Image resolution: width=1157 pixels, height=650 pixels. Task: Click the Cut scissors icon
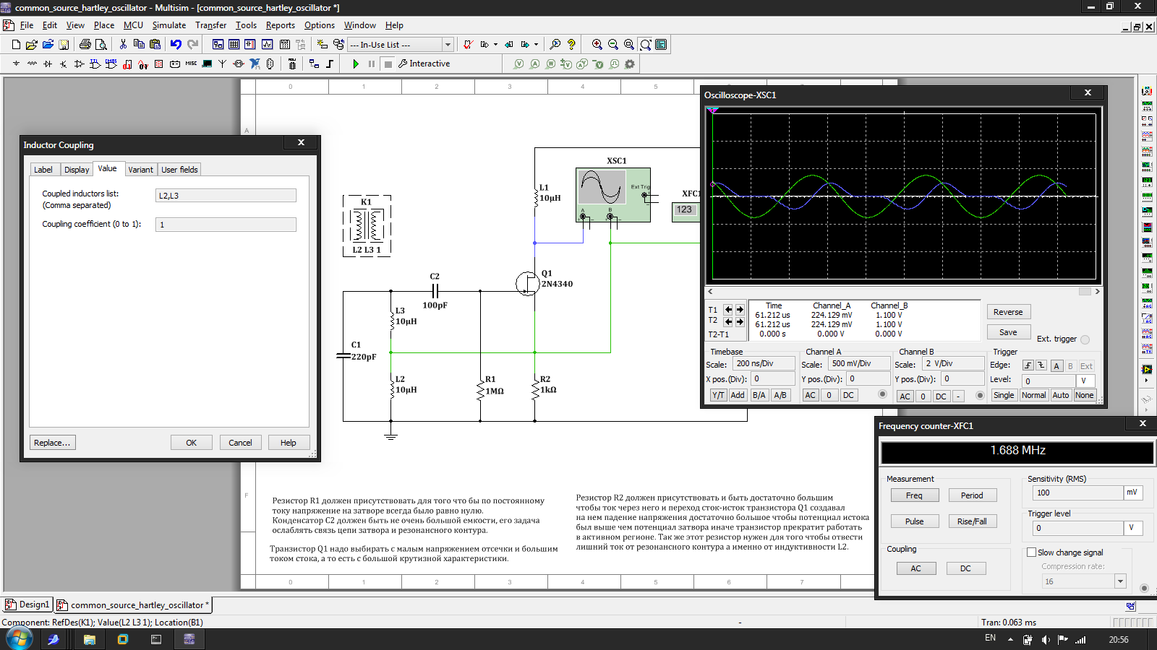[x=123, y=45]
